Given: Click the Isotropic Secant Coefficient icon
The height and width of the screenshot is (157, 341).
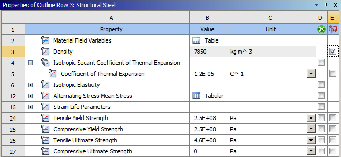Looking at the screenshot, I should click(46, 63).
